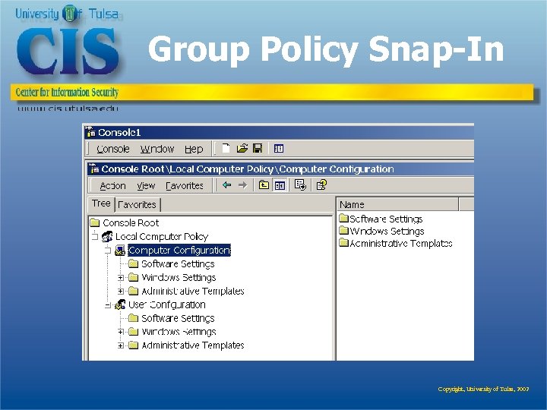547x410 pixels.
Task: Collapse the Local Computer Policy node
Action: click(x=95, y=237)
